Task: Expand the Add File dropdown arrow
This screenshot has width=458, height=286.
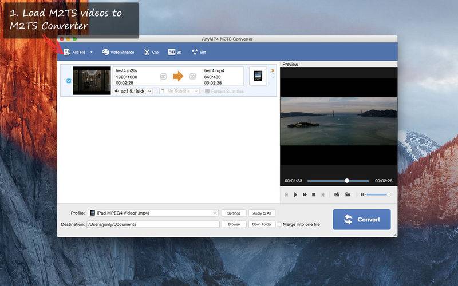Action: click(x=91, y=52)
